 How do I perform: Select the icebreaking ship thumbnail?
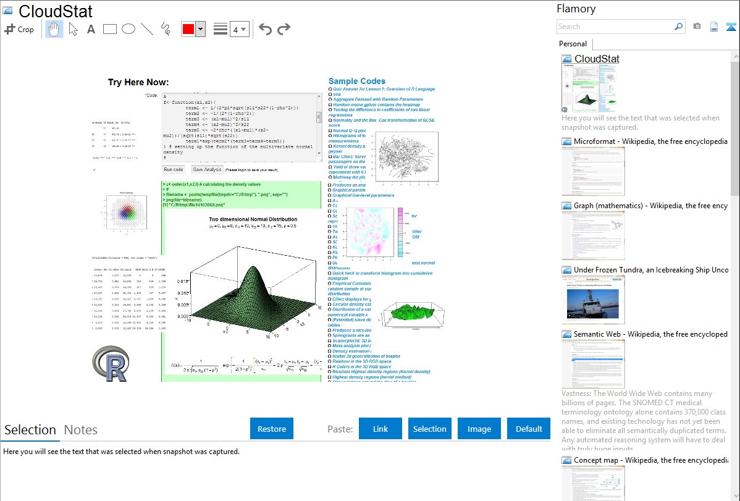tap(593, 300)
